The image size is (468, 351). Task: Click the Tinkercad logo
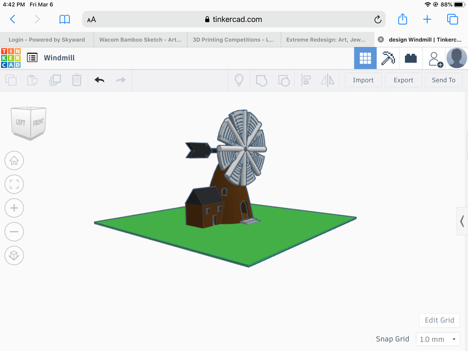11,58
